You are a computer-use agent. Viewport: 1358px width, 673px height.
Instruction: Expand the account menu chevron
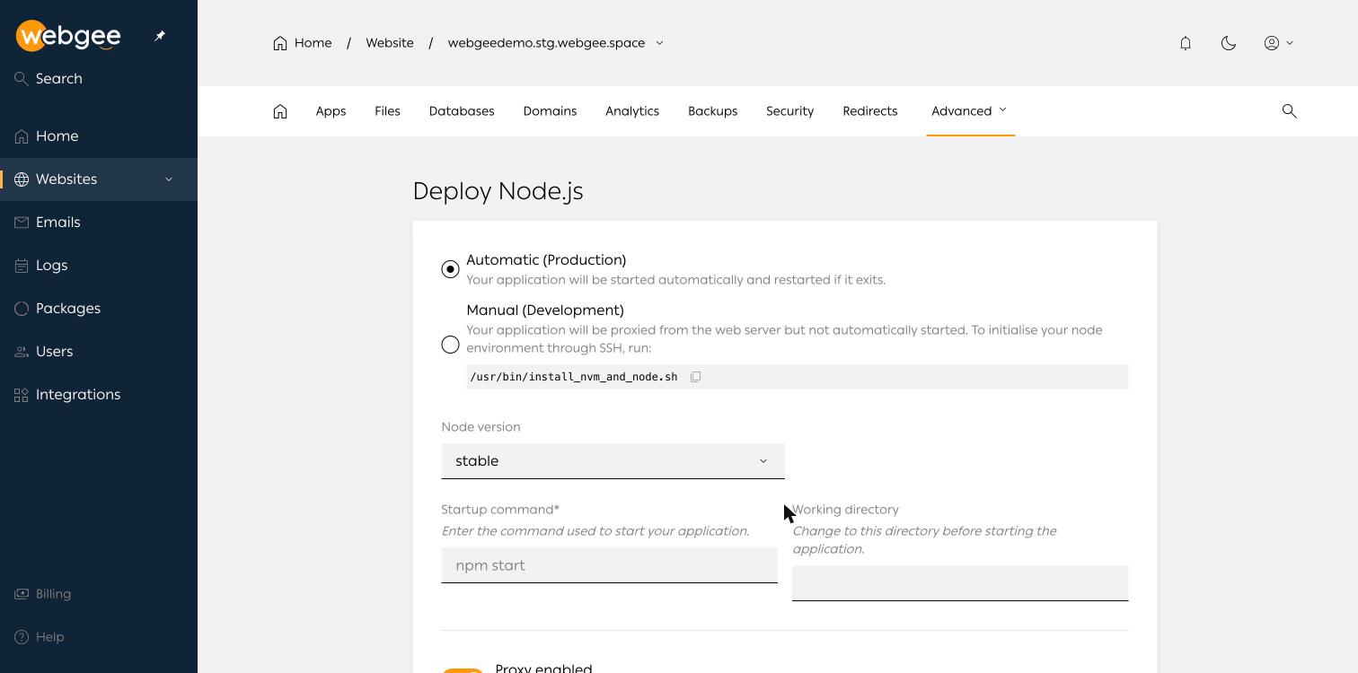coord(1290,43)
